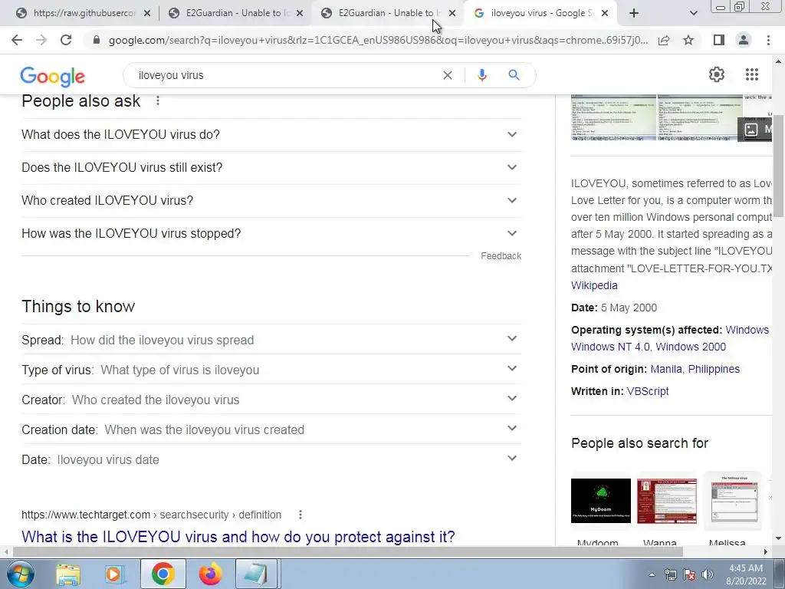Open the Windows Start menu
The height and width of the screenshot is (589, 785).
tap(20, 574)
